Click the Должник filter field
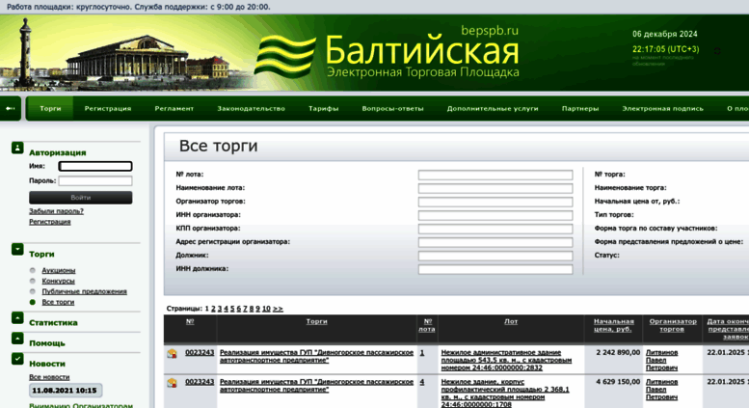This screenshot has height=408, width=749. tap(495, 256)
